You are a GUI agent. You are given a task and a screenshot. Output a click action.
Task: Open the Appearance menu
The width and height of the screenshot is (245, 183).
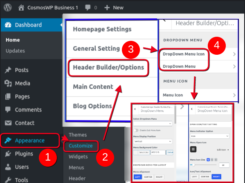coord(30,141)
